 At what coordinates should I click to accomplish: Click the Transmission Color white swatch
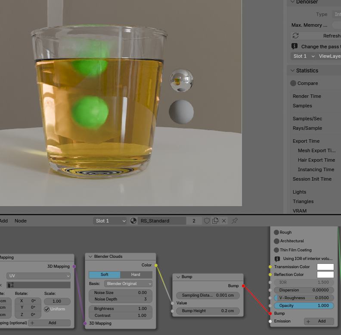pos(325,267)
